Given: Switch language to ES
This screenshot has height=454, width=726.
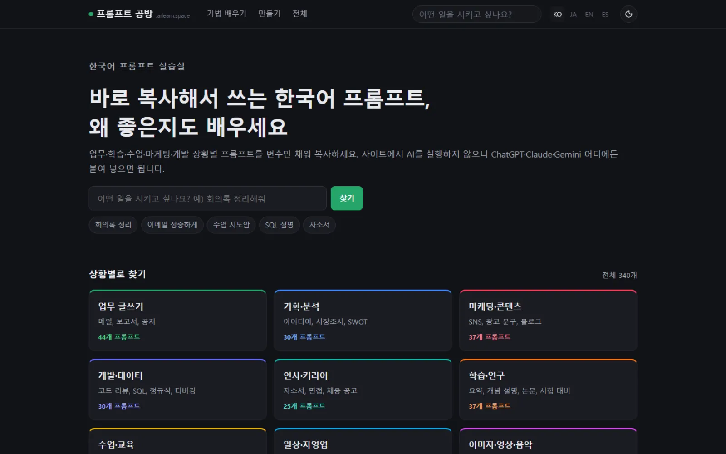Looking at the screenshot, I should tap(605, 15).
